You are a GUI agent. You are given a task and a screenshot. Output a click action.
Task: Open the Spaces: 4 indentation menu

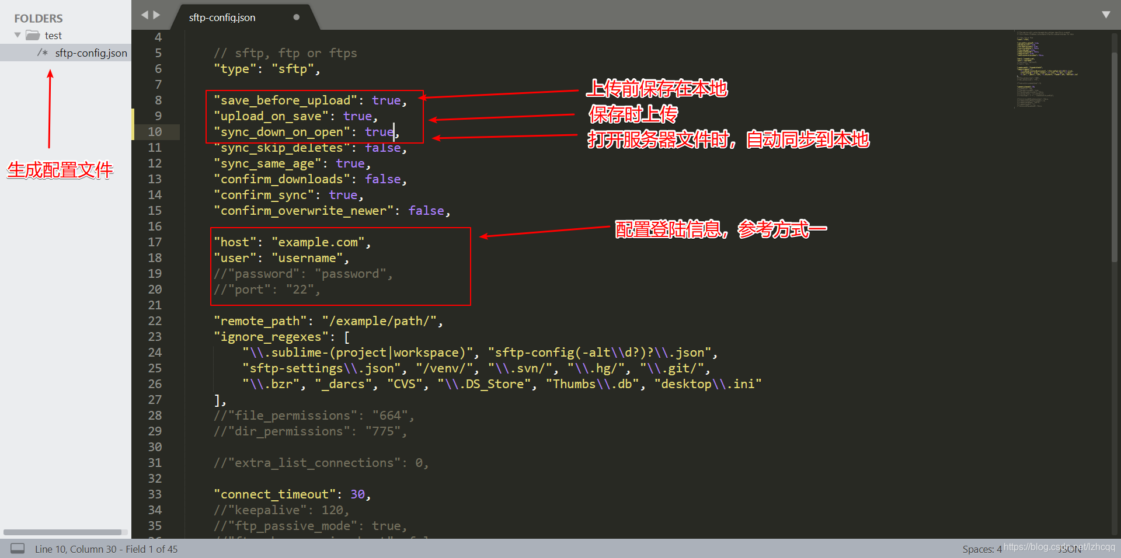coord(982,549)
